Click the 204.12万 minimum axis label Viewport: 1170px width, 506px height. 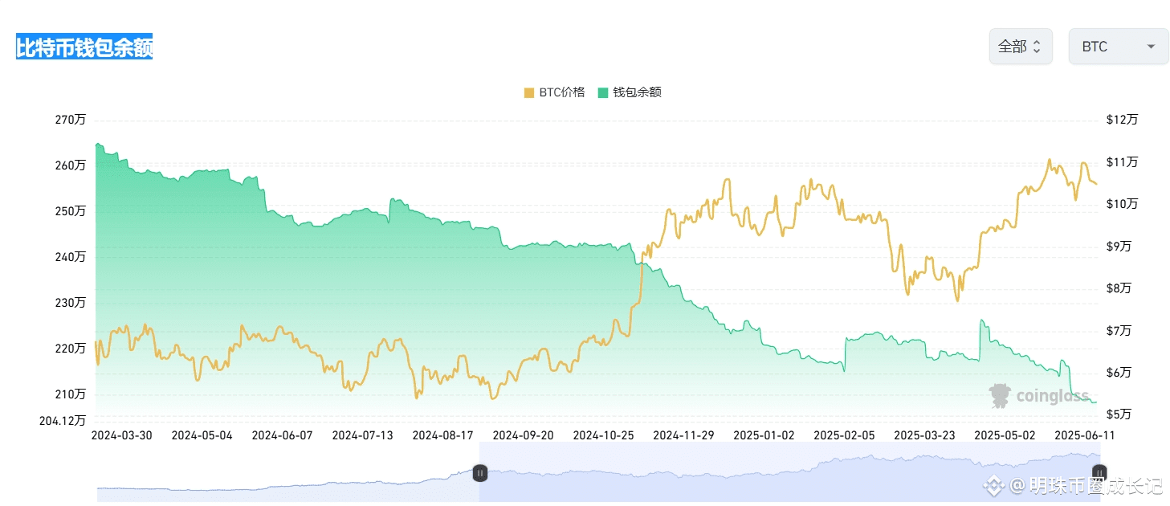pos(63,420)
